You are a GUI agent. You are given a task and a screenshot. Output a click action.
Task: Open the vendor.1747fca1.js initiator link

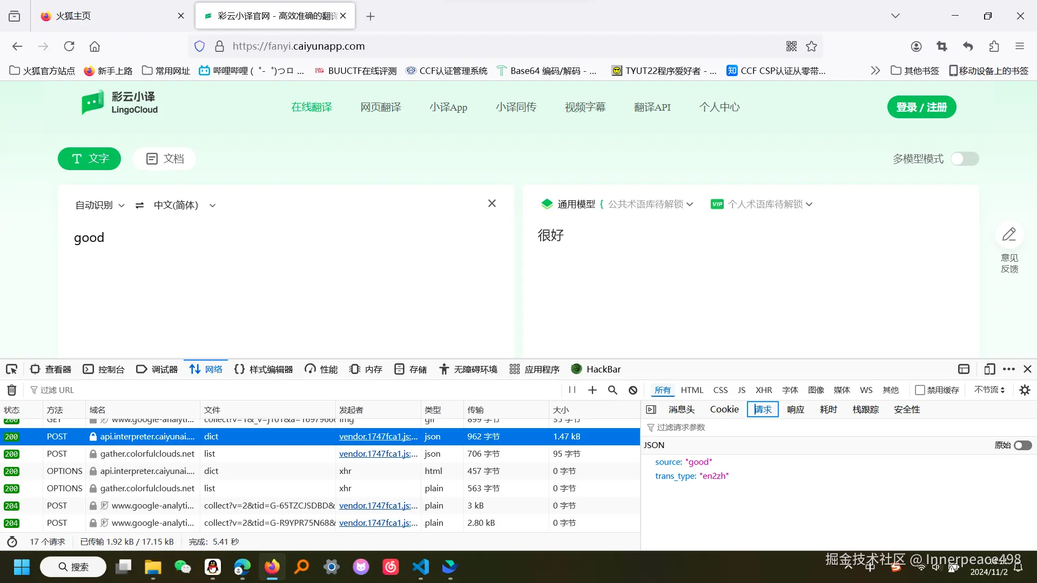tap(378, 436)
